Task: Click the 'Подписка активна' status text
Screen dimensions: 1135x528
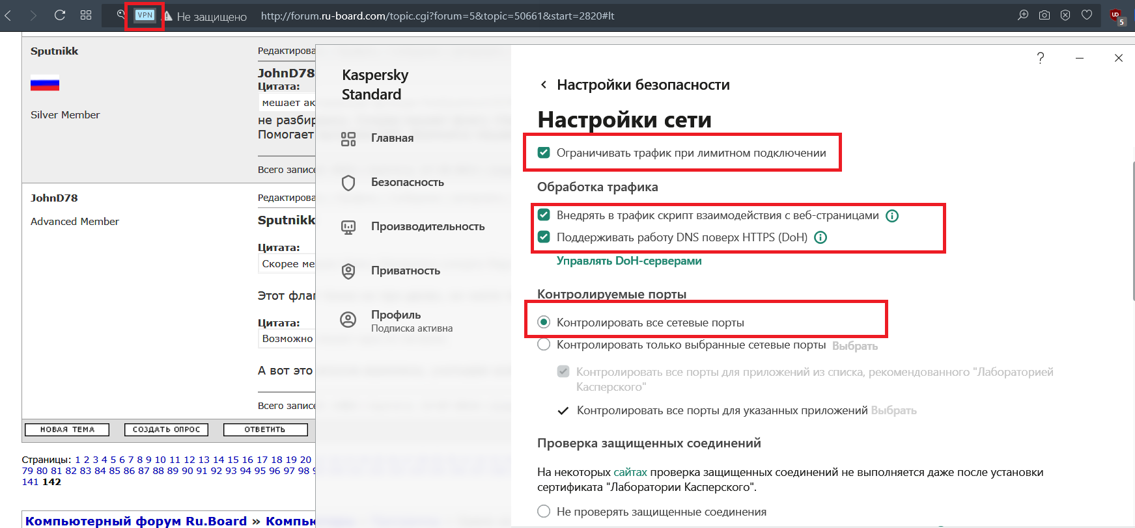Action: (x=412, y=328)
